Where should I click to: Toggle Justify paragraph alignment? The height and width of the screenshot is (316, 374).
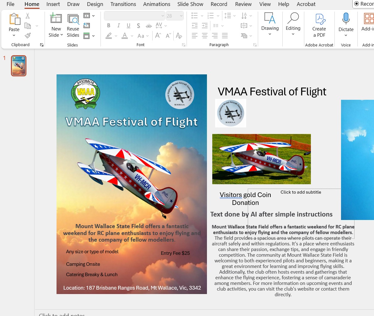point(225,36)
